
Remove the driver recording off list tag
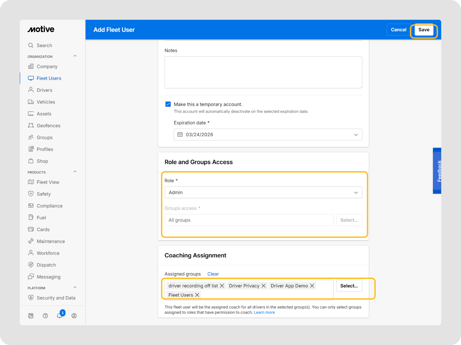pyautogui.click(x=222, y=286)
